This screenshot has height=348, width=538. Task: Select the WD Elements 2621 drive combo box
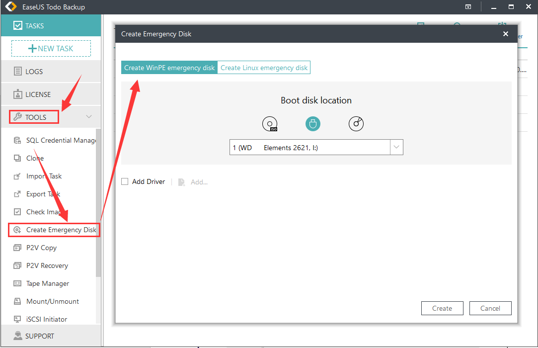coord(316,147)
